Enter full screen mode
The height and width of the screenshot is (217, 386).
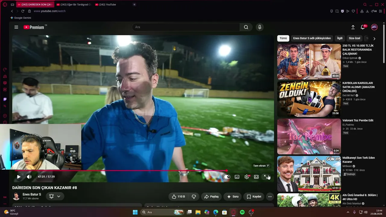[266, 177]
